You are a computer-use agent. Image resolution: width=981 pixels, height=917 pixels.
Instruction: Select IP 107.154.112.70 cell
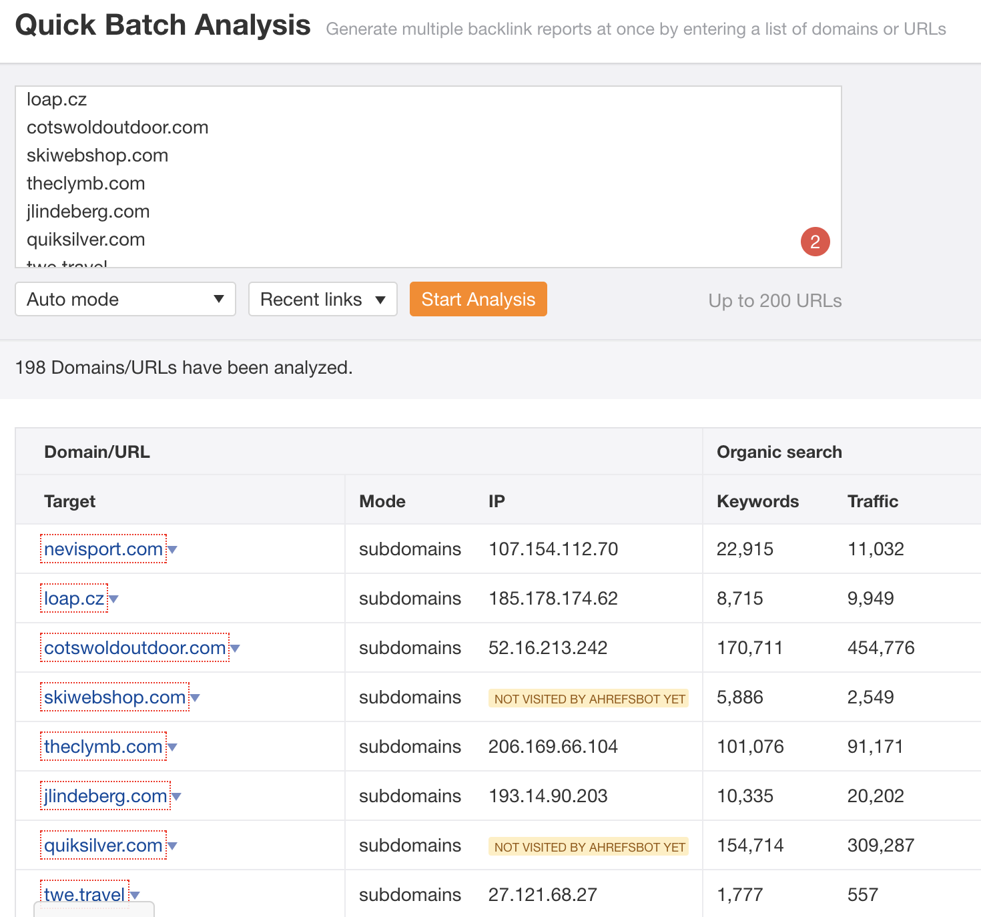pos(553,549)
